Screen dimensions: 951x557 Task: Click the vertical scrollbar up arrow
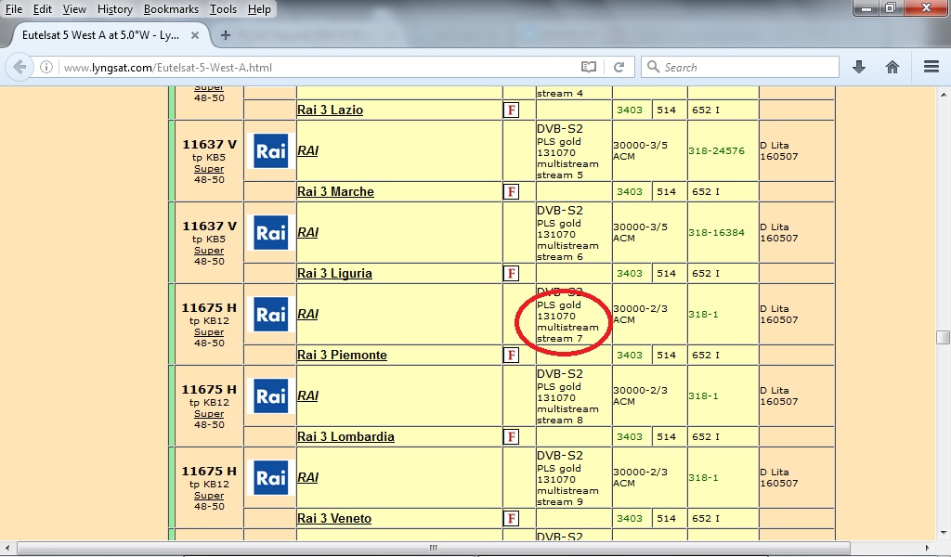point(943,95)
